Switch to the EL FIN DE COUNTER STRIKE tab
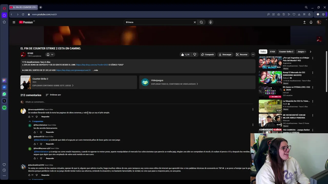Image resolution: width=328 pixels, height=184 pixels. click(24, 7)
